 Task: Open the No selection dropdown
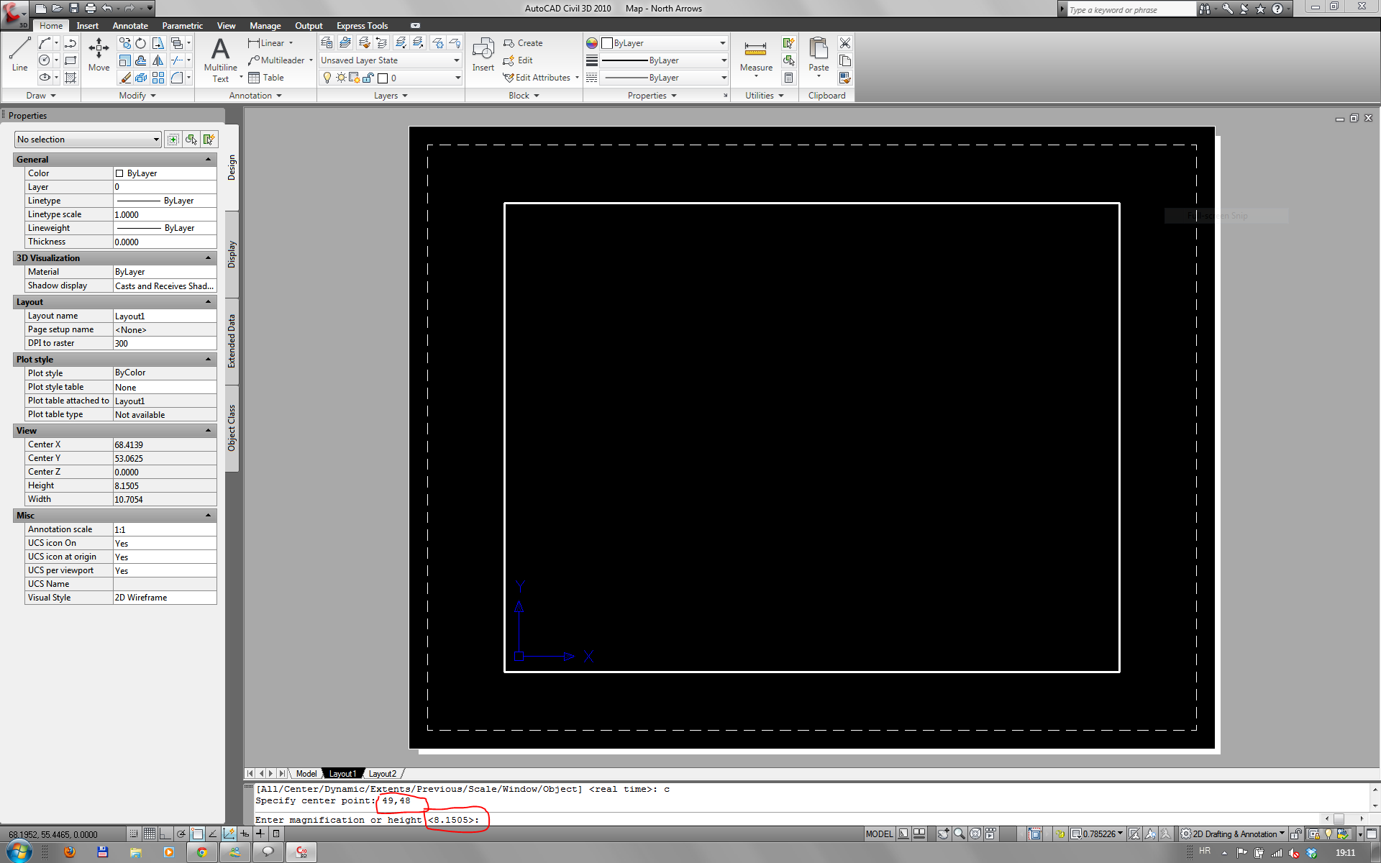[88, 140]
